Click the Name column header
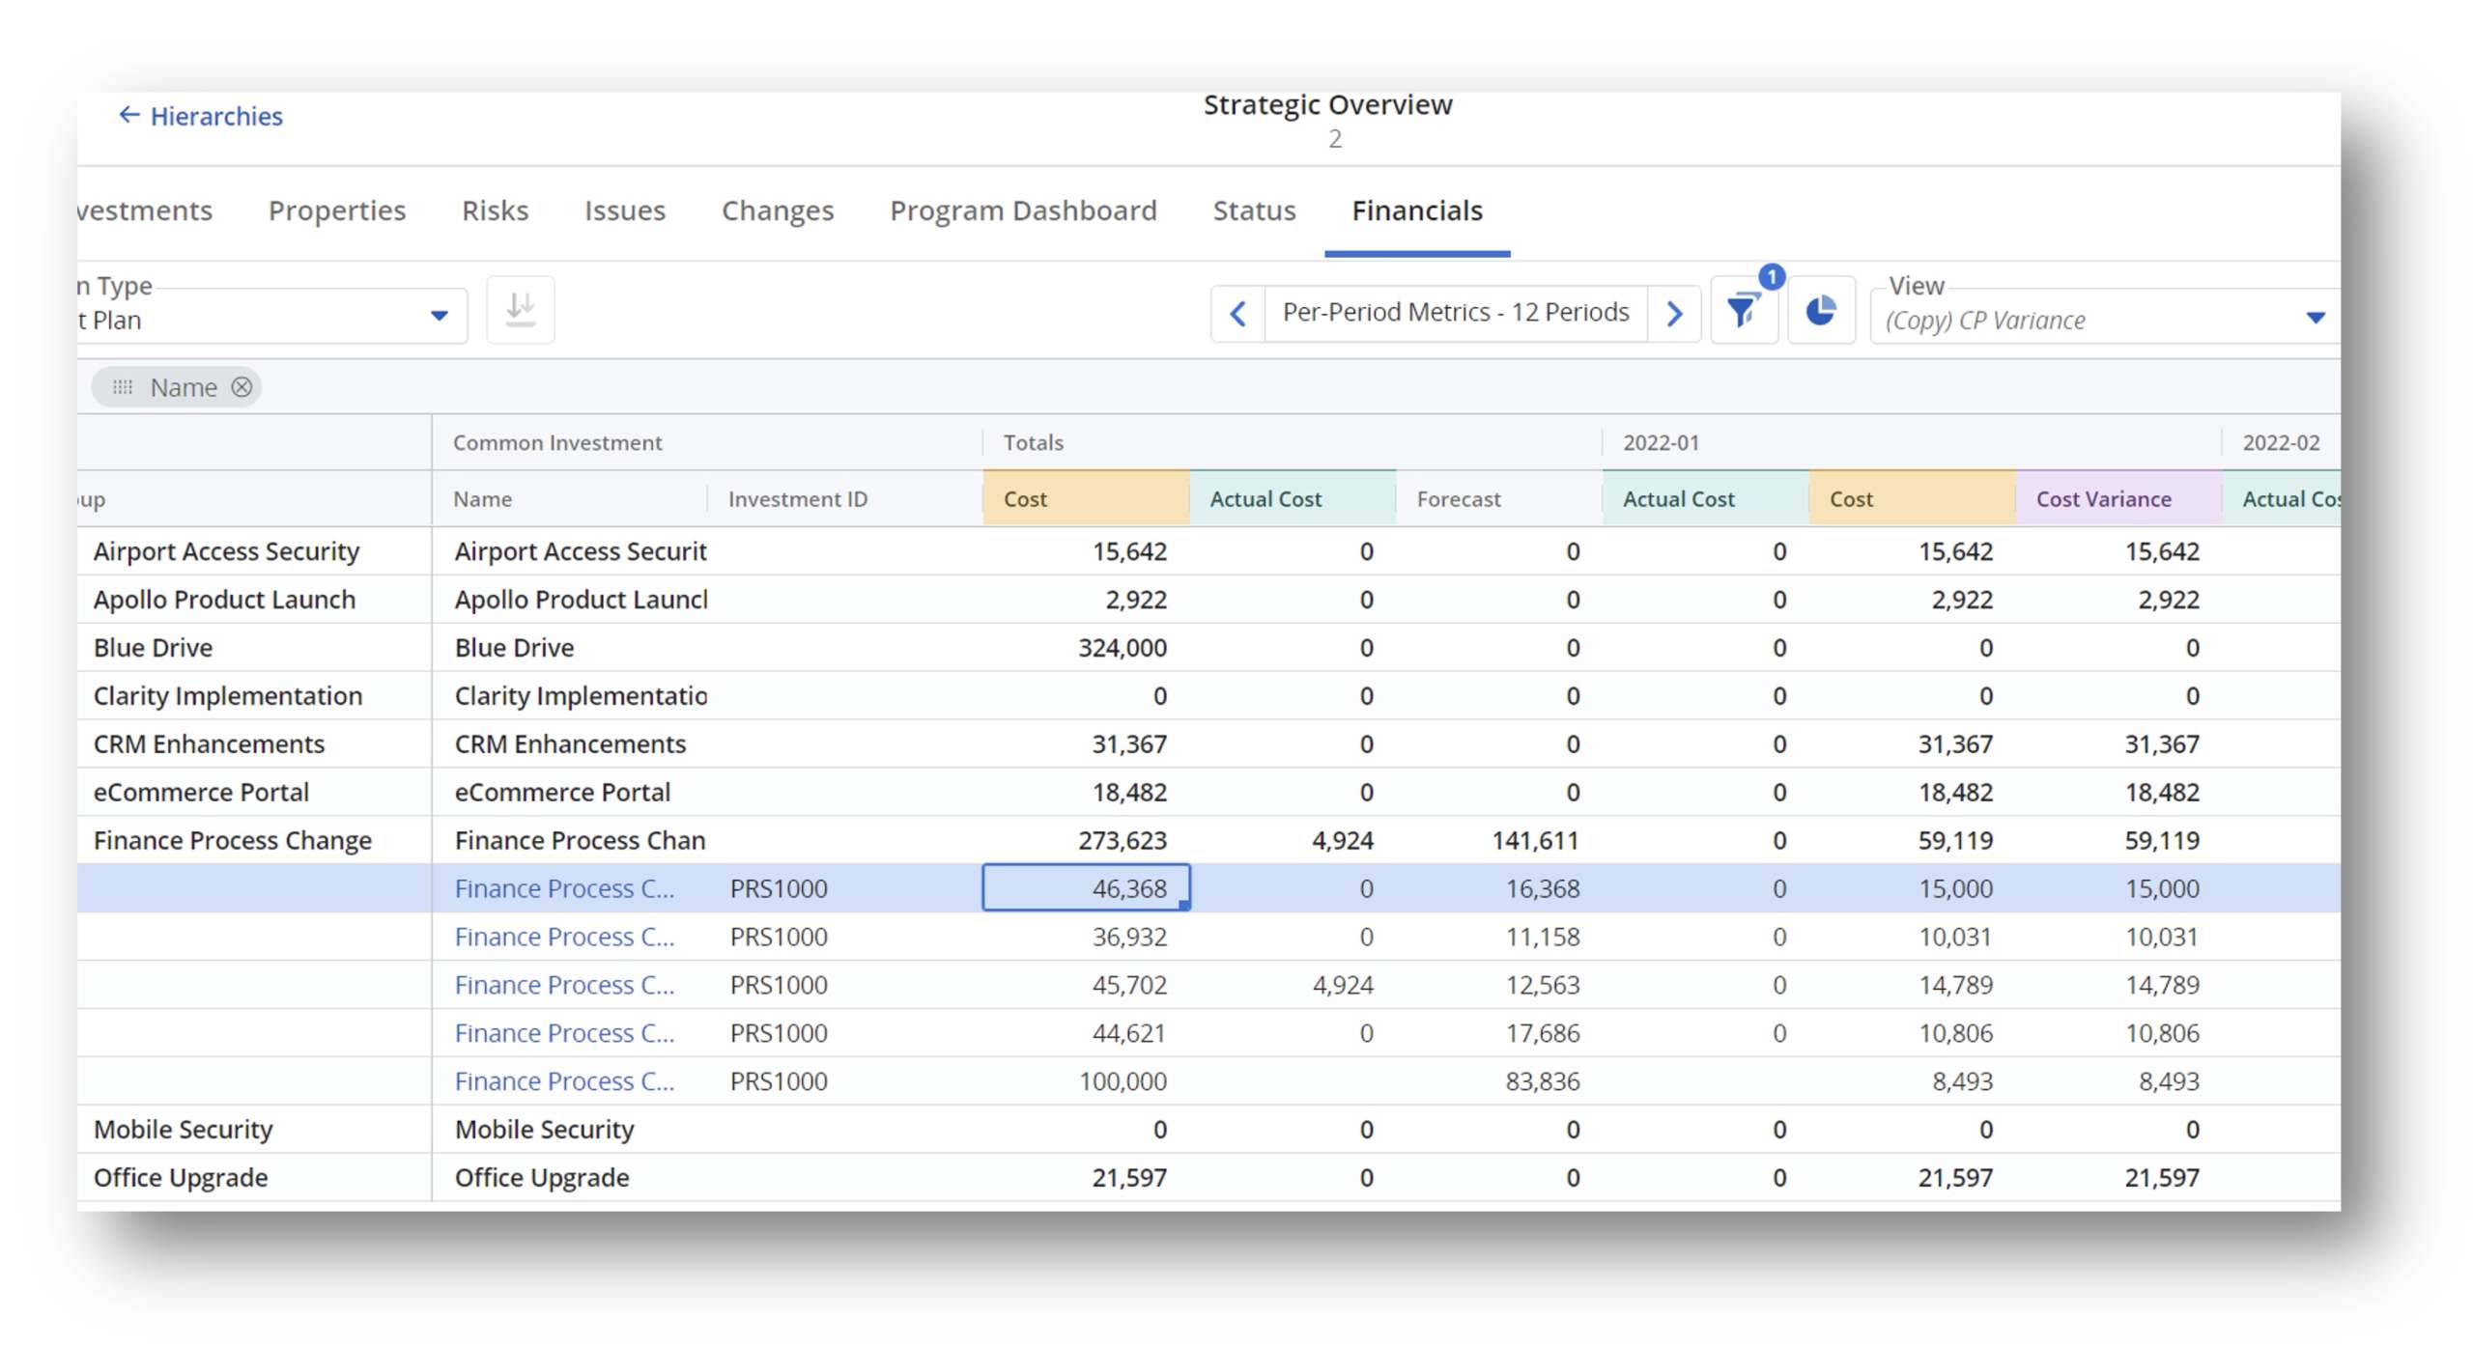Viewport: 2473px width, 1346px height. [x=570, y=498]
